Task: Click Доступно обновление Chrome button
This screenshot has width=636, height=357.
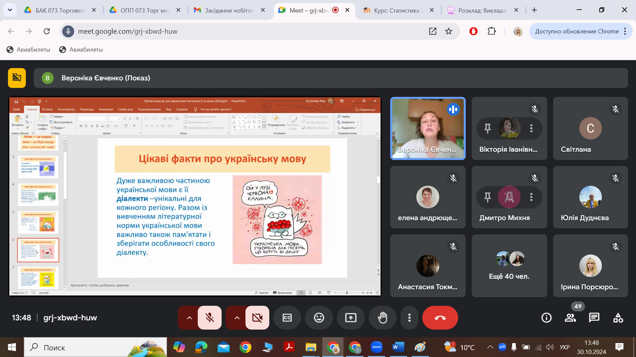Action: coord(577,31)
